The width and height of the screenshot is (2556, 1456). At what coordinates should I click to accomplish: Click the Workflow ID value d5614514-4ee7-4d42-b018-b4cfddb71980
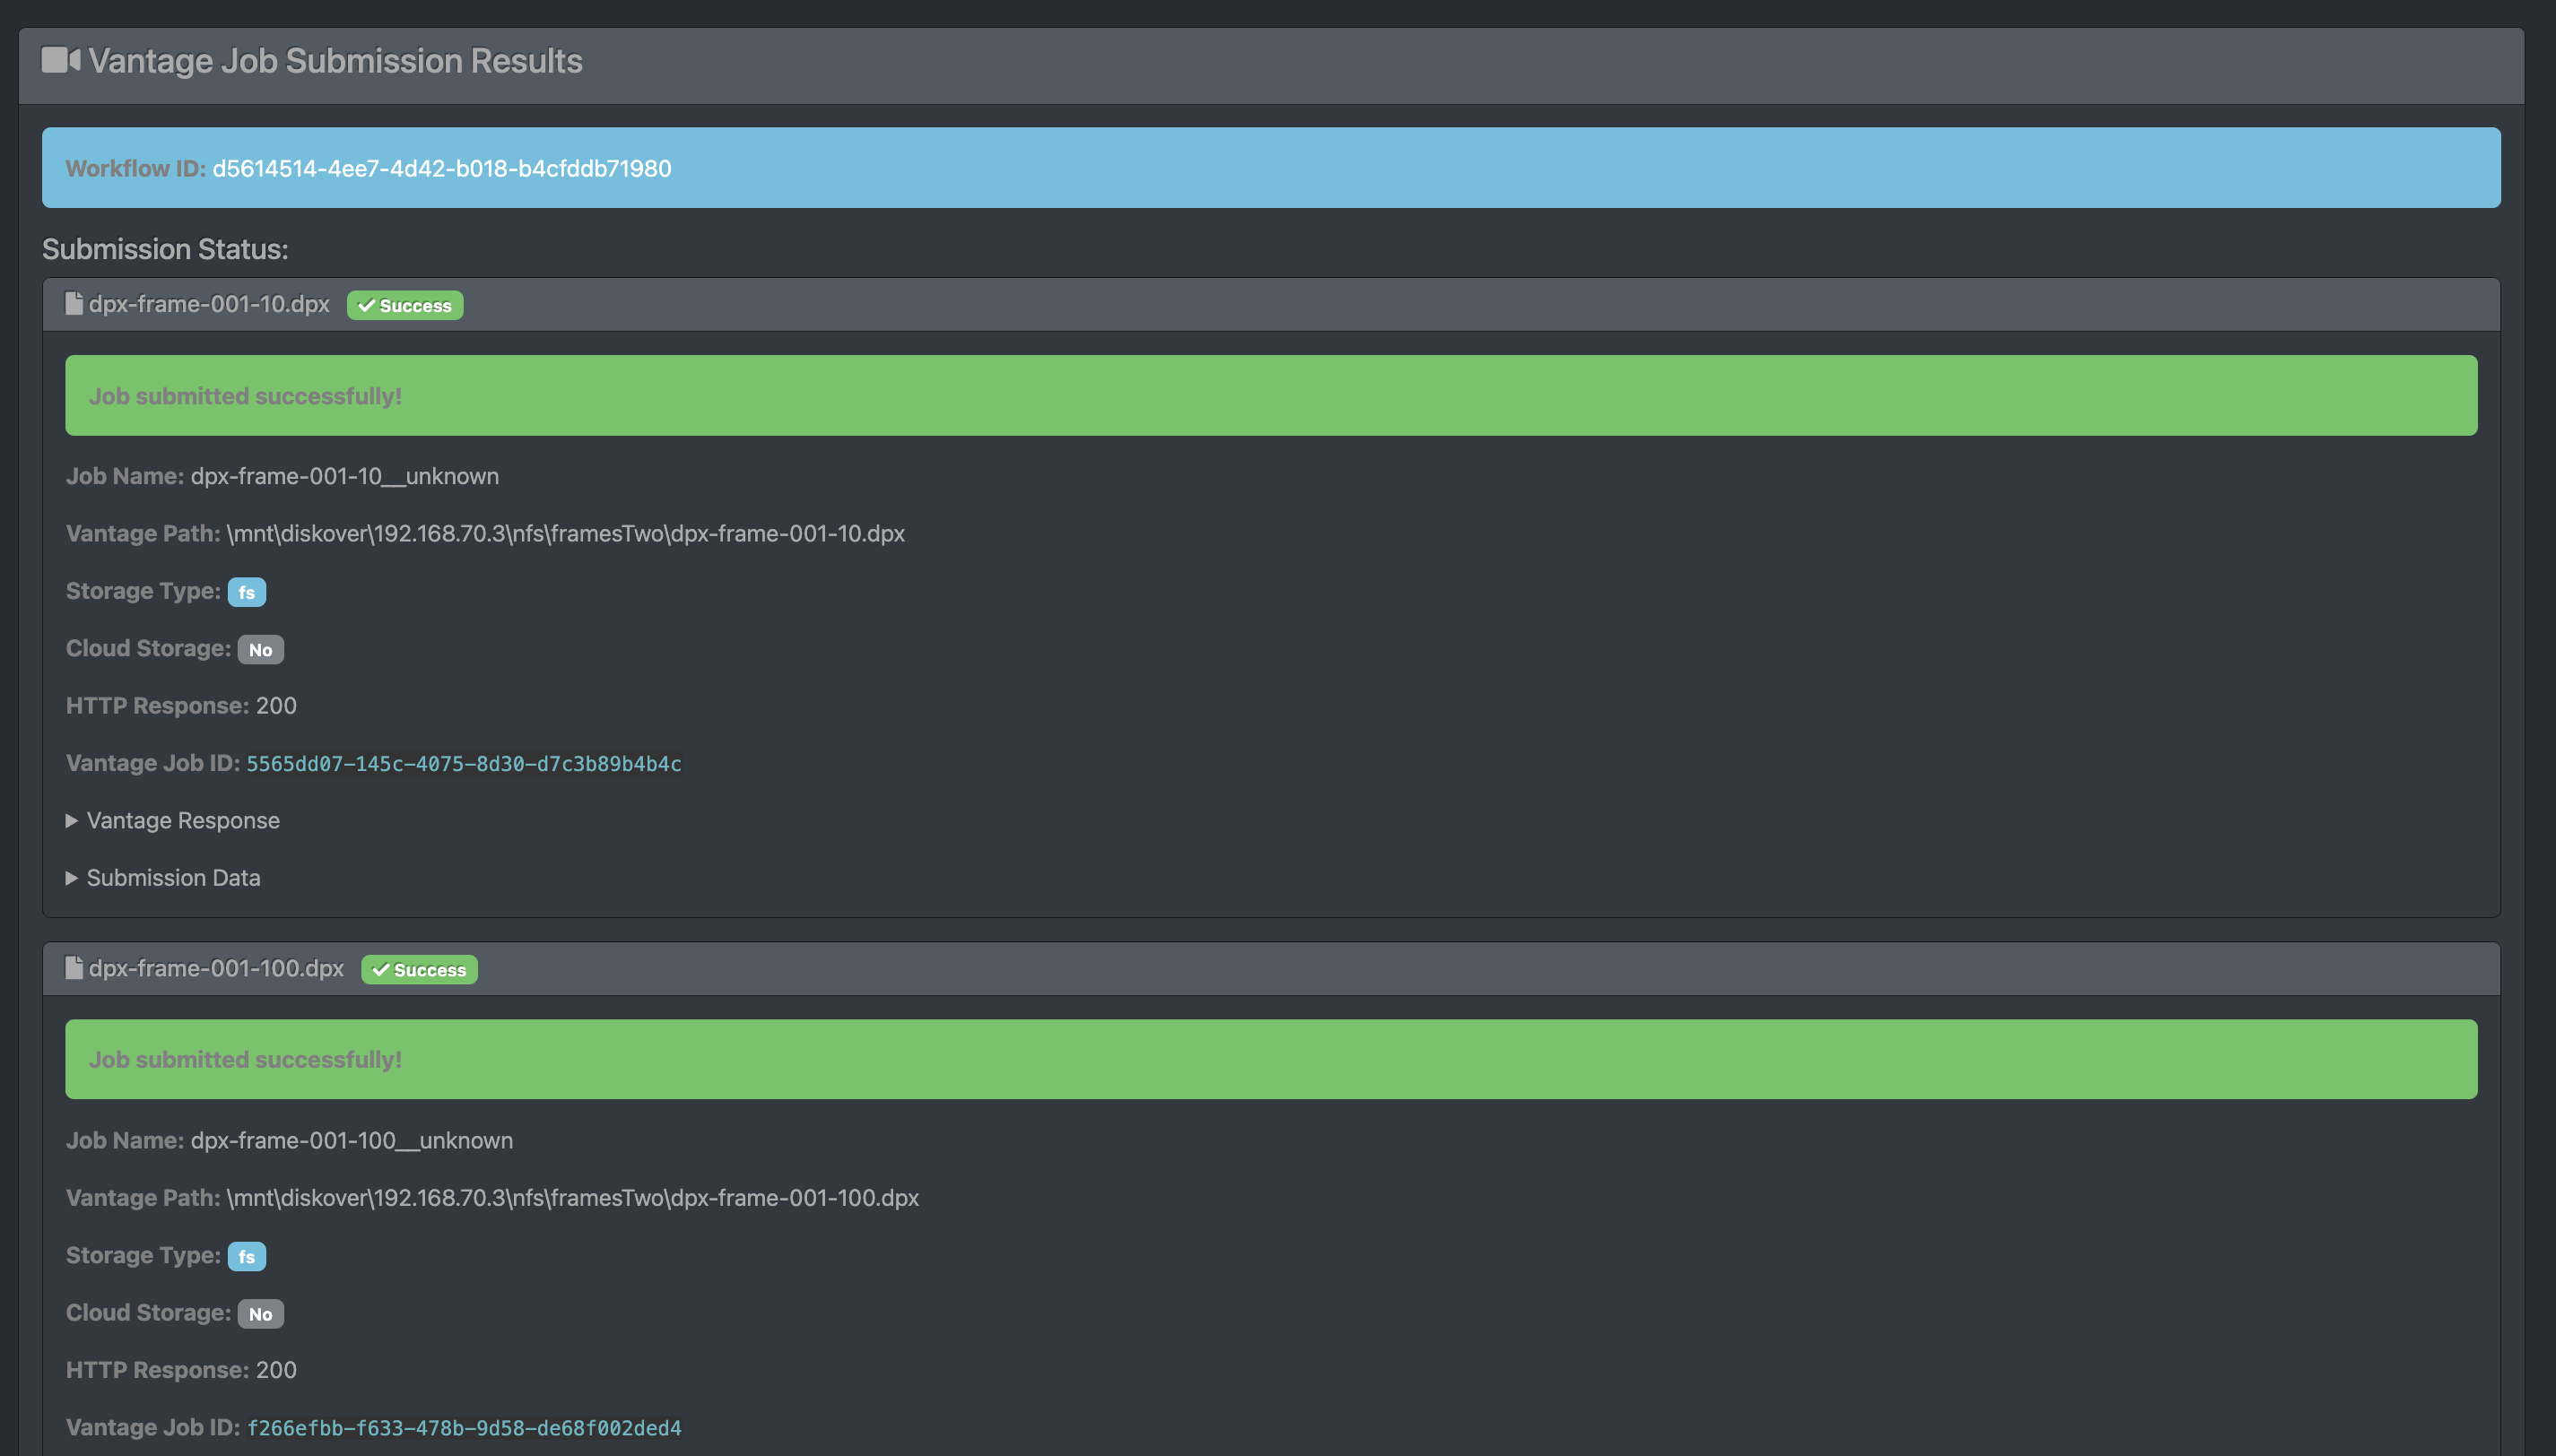tap(442, 168)
